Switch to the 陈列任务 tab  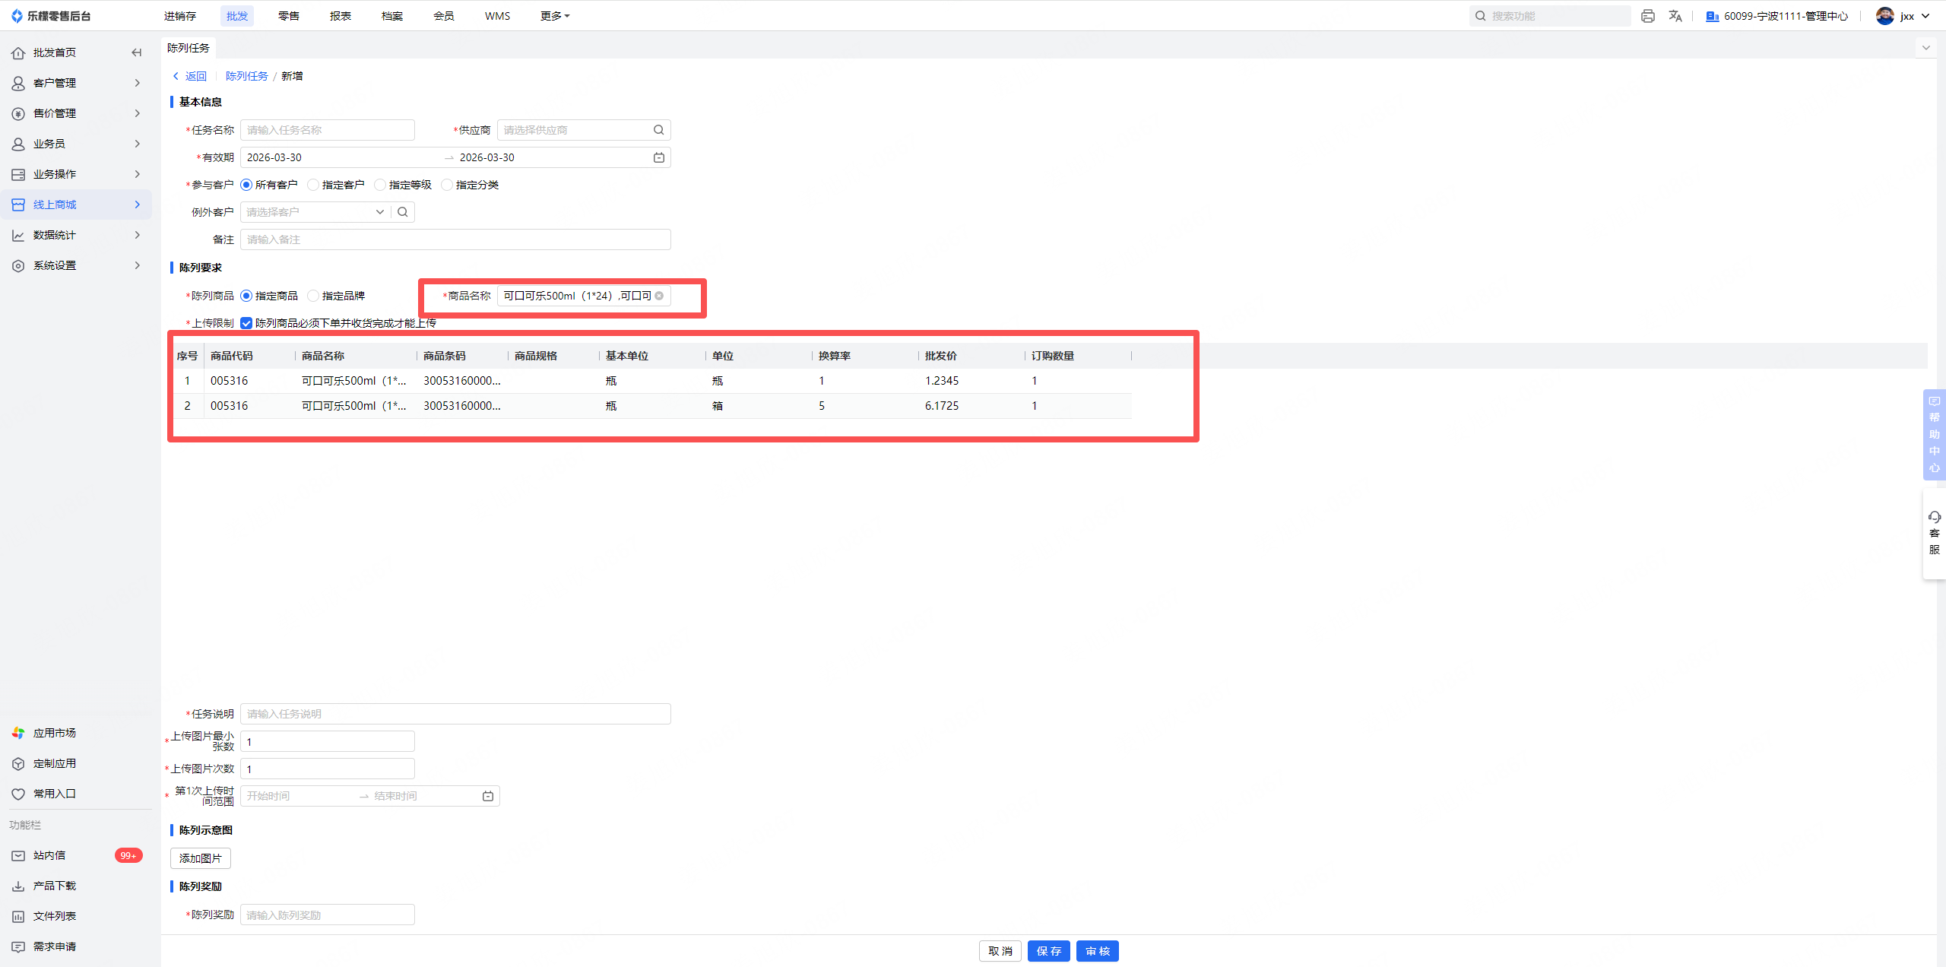tap(188, 48)
